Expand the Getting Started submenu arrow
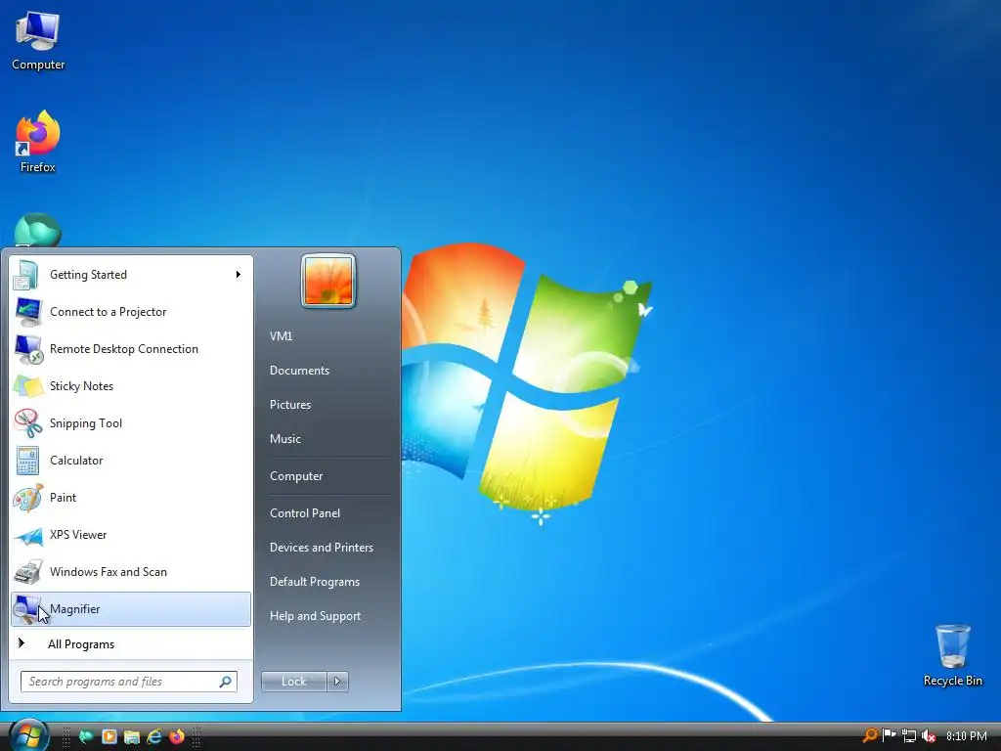1001x751 pixels. 239,275
